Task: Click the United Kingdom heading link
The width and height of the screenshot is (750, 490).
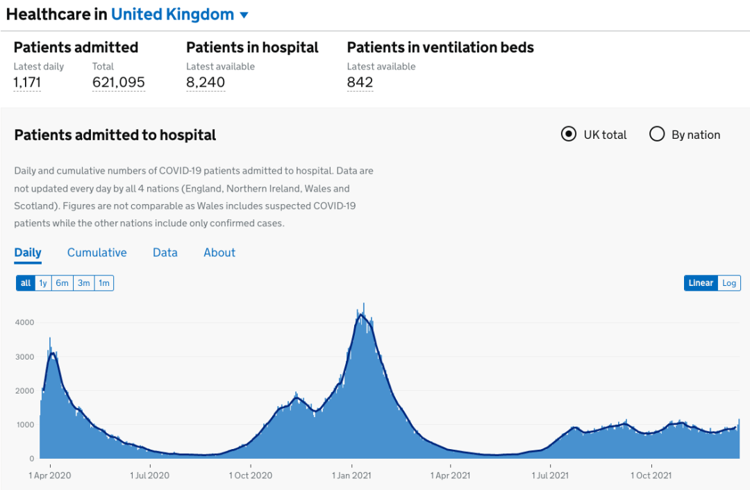Action: [x=172, y=15]
